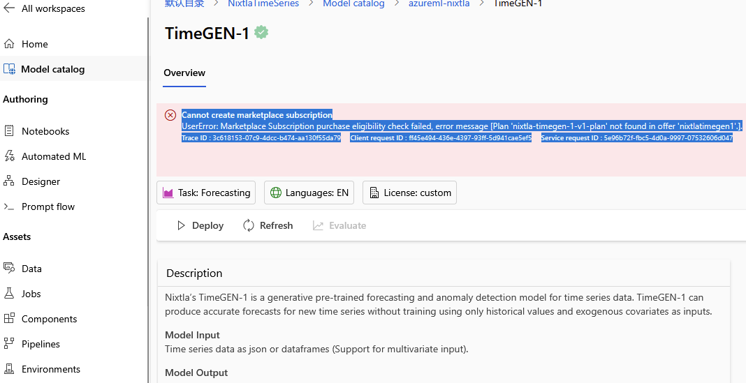Click the Data icon under Assets
Viewport: 746px width, 383px height.
pyautogui.click(x=9, y=268)
